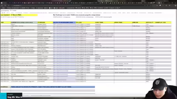Select the Set 14 sheet tab

(x=3, y=13)
